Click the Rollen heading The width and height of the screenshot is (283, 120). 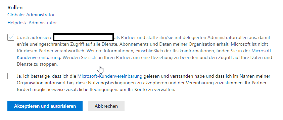tap(15, 8)
